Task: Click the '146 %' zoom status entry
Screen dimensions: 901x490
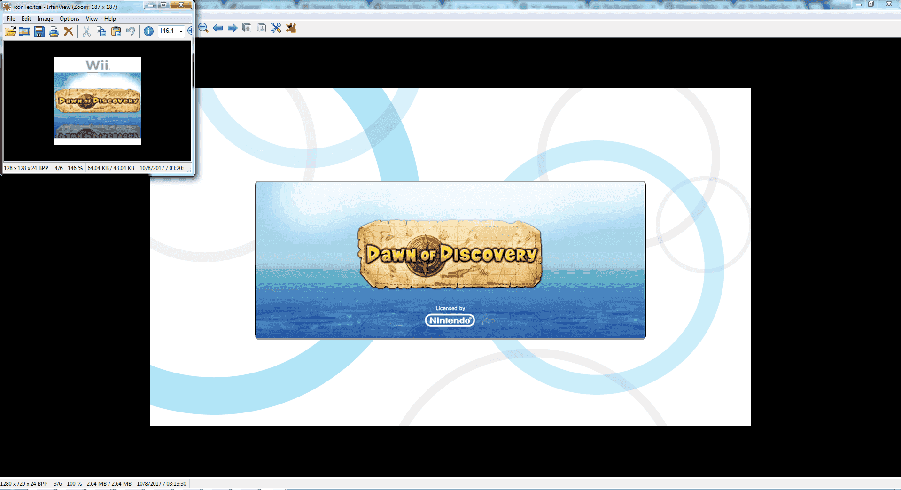Action: 75,168
